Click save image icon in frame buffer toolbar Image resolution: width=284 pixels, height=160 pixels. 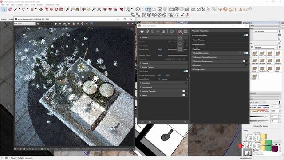65,24
